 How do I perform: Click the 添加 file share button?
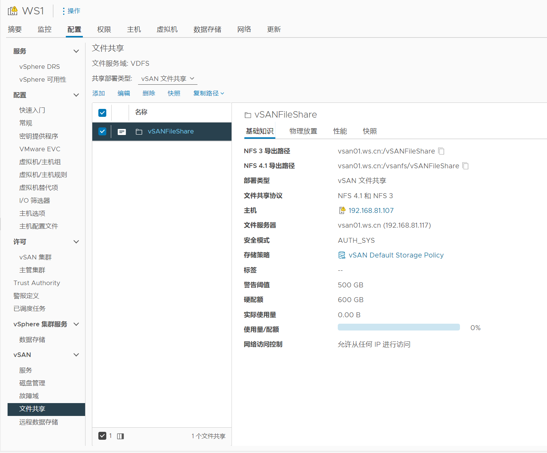coord(98,93)
